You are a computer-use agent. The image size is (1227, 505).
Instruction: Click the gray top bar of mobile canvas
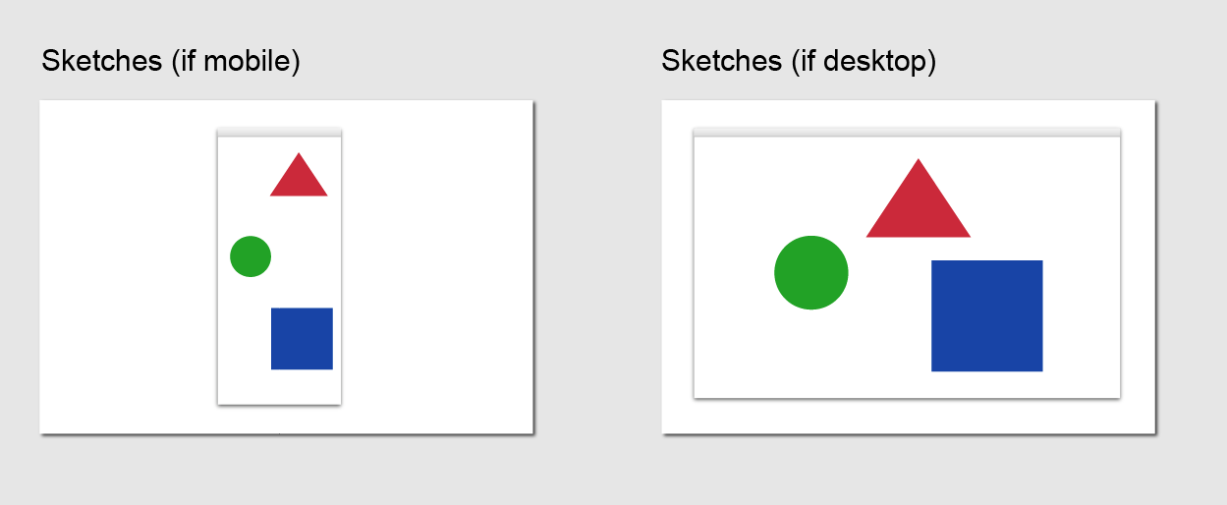pos(279,132)
